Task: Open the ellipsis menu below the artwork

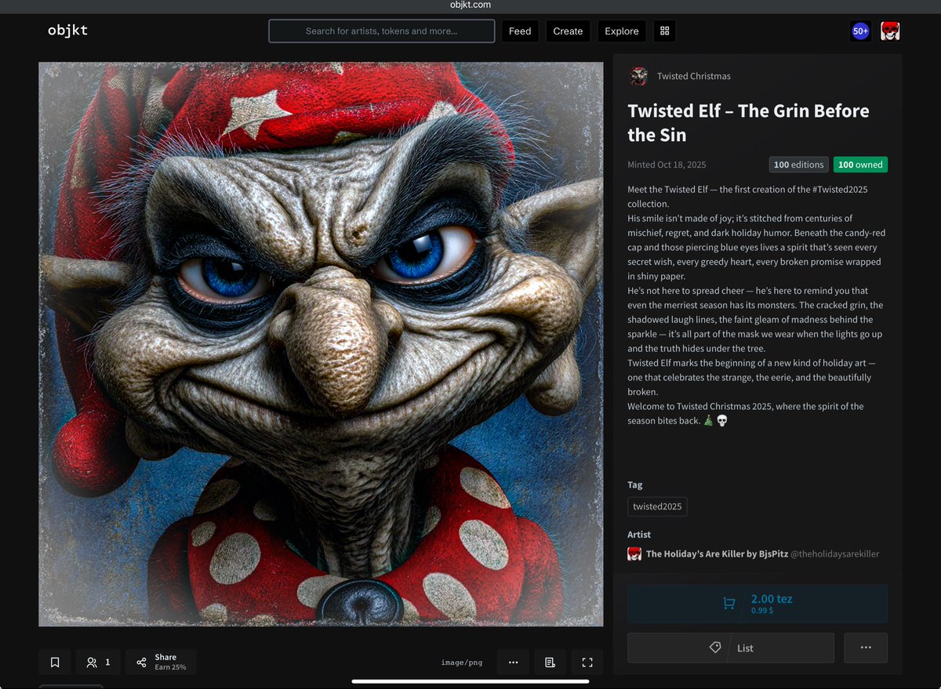Action: 513,662
